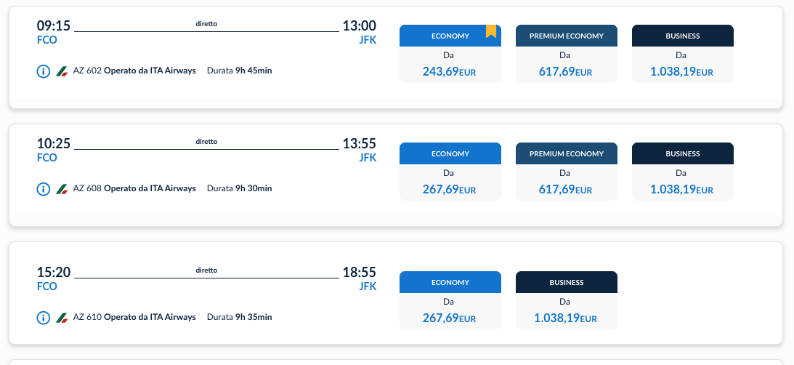This screenshot has width=794, height=365.
Task: Click ITA Airways logo beside AZ 610
Action: tap(62, 317)
